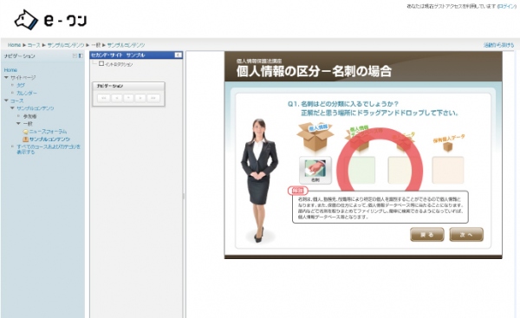Click the orange 保有個人データ drop zone

[x=448, y=170]
